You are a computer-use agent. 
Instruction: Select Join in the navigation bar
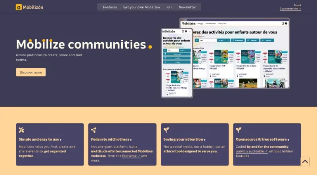pyautogui.click(x=169, y=7)
